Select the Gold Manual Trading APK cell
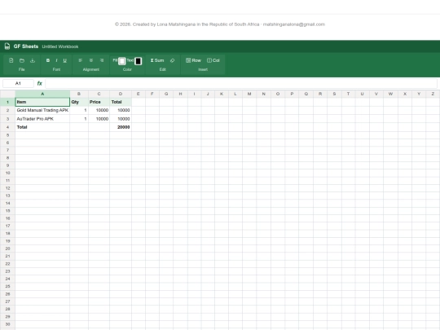The height and width of the screenshot is (330, 440). click(x=42, y=110)
